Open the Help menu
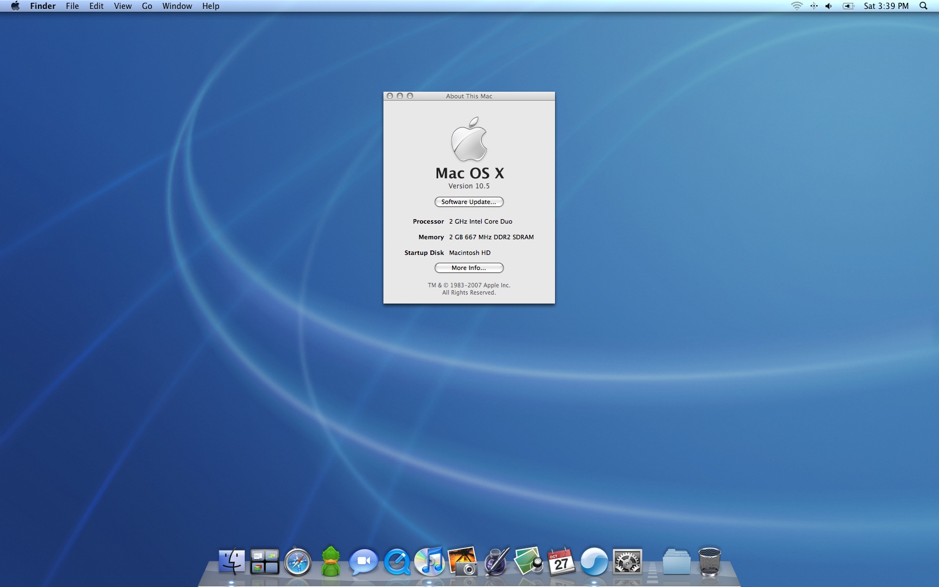Screen dimensions: 939x587 click(x=211, y=6)
